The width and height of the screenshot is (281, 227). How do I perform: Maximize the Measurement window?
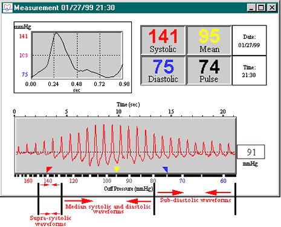tap(261, 8)
